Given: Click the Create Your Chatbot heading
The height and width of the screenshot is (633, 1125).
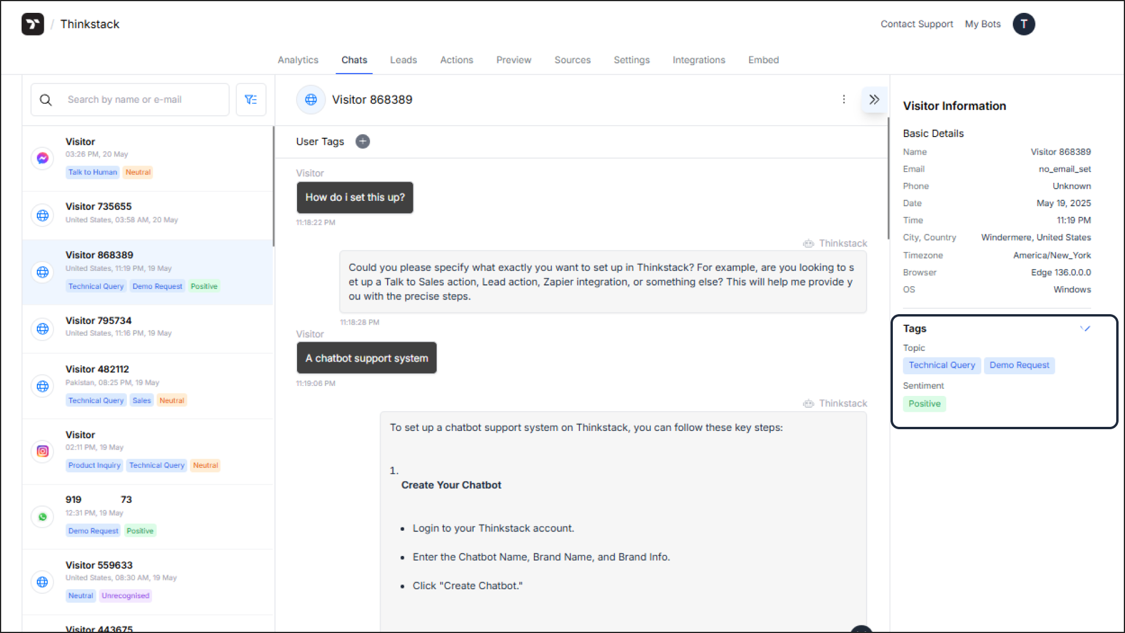Looking at the screenshot, I should tap(451, 485).
